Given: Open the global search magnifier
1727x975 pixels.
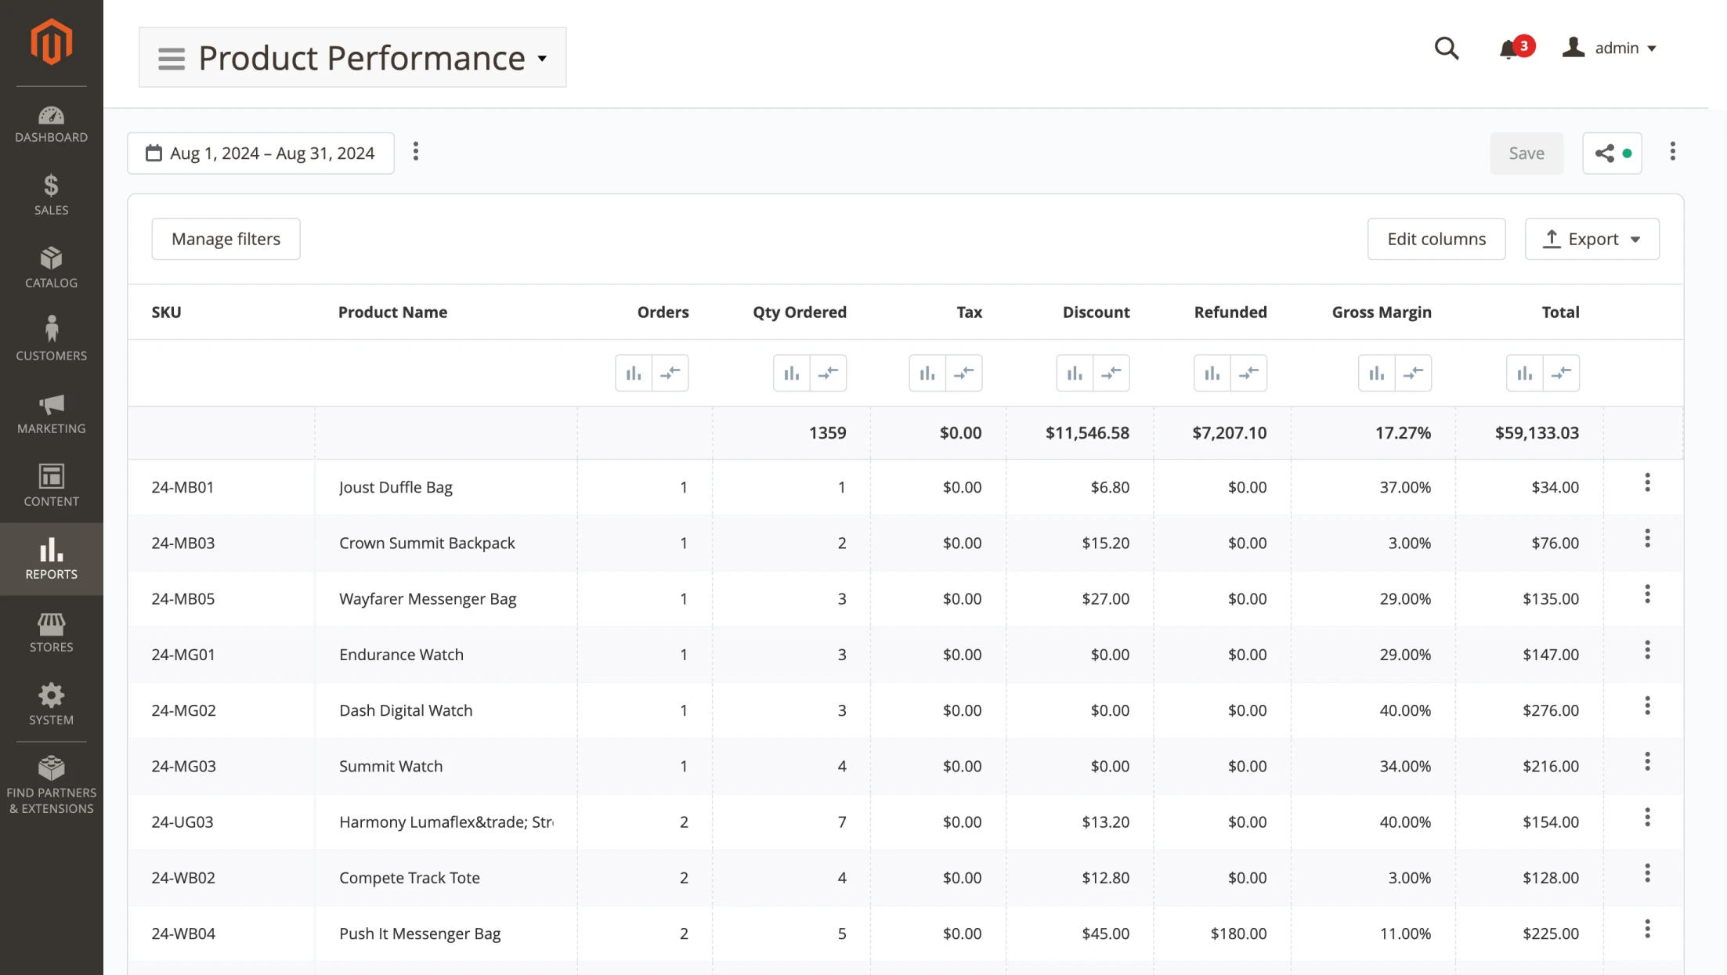Looking at the screenshot, I should tap(1446, 48).
